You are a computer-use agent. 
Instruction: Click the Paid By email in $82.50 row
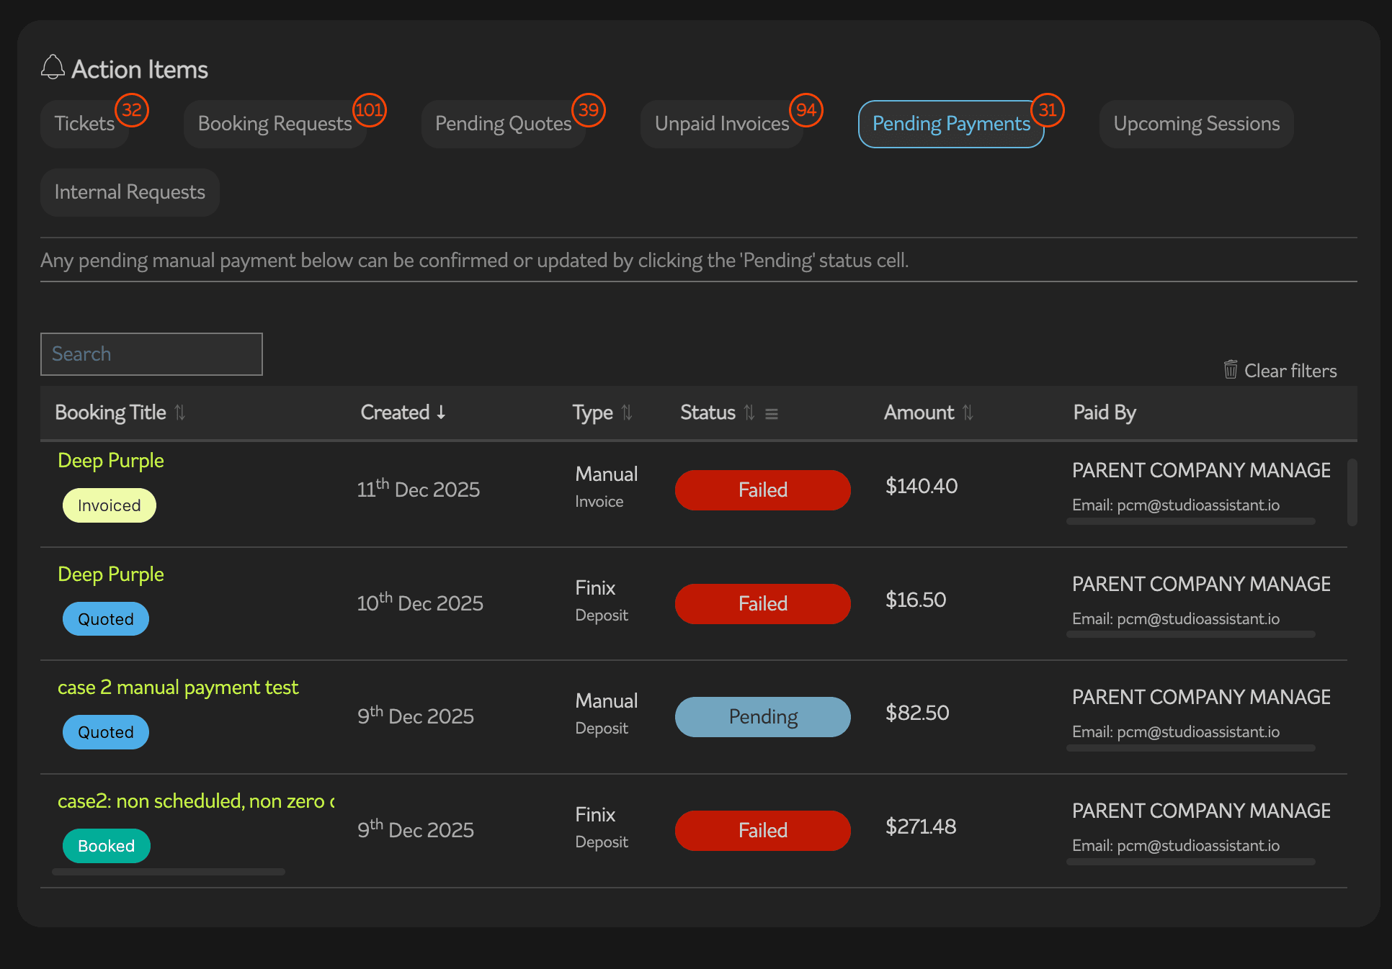[1176, 732]
